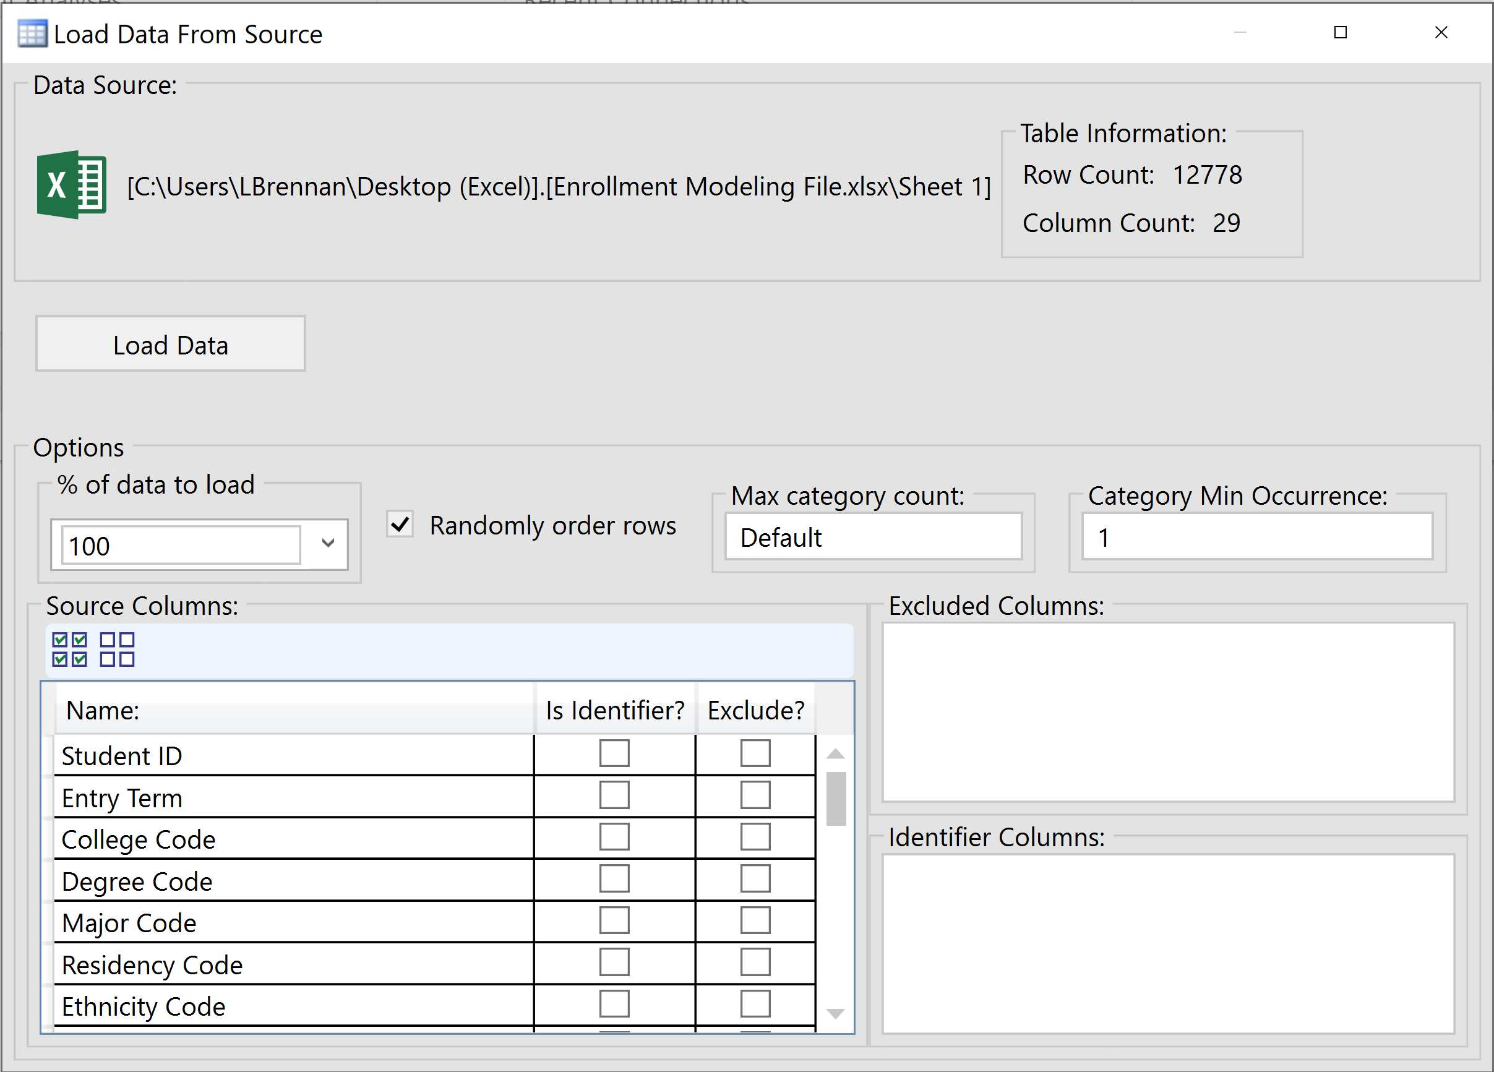This screenshot has height=1072, width=1494.
Task: Click the deselect all columns empty-boxes icon
Action: coord(118,650)
